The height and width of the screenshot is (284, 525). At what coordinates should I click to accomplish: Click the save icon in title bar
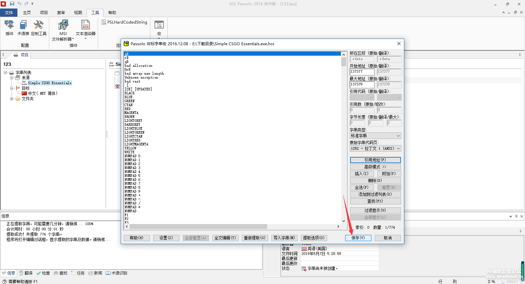coord(12,4)
